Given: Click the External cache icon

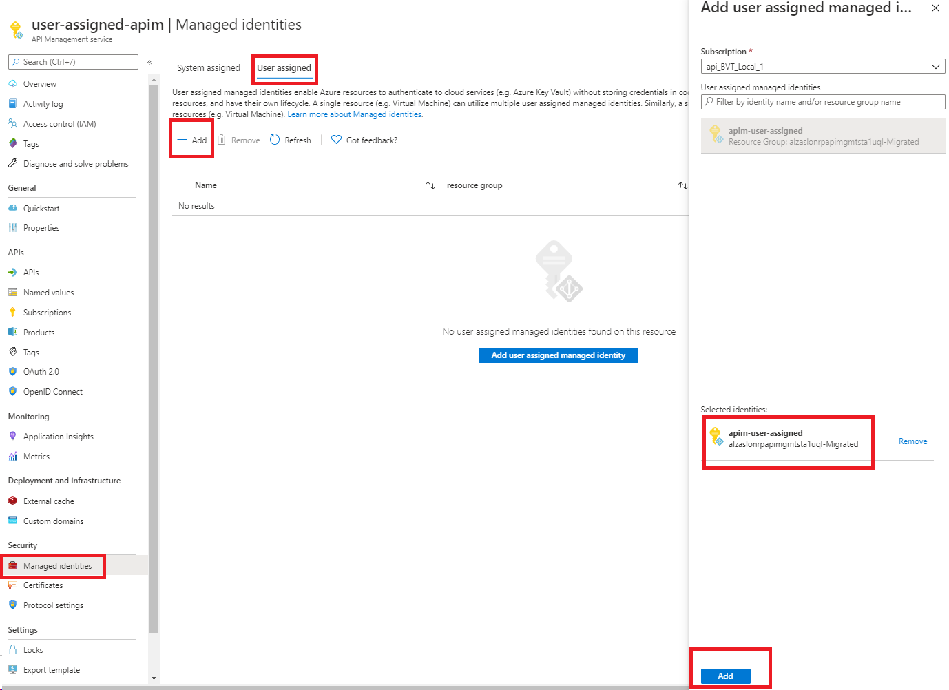Looking at the screenshot, I should tap(12, 501).
